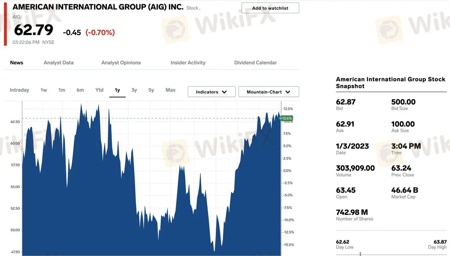Show the 5y chart range
Viewport: 450px width, 256px height.
151,90
